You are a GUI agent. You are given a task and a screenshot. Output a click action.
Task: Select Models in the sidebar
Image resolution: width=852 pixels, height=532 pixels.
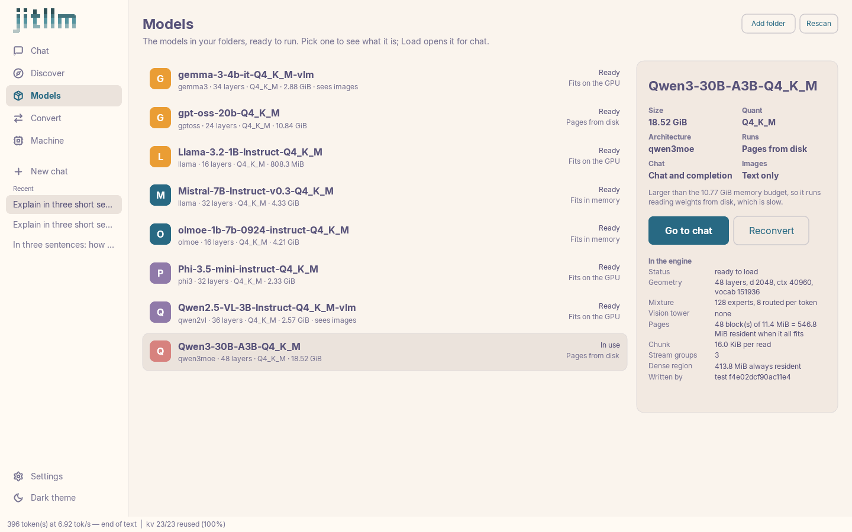[x=64, y=96]
